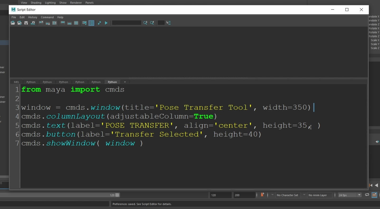Add a new tab with plus button

(125, 82)
